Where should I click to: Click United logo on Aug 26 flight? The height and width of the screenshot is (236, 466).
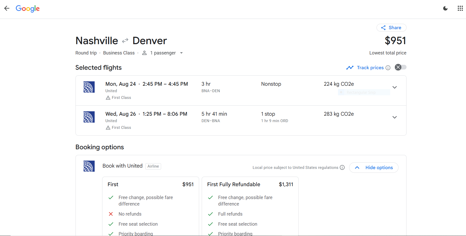click(89, 117)
